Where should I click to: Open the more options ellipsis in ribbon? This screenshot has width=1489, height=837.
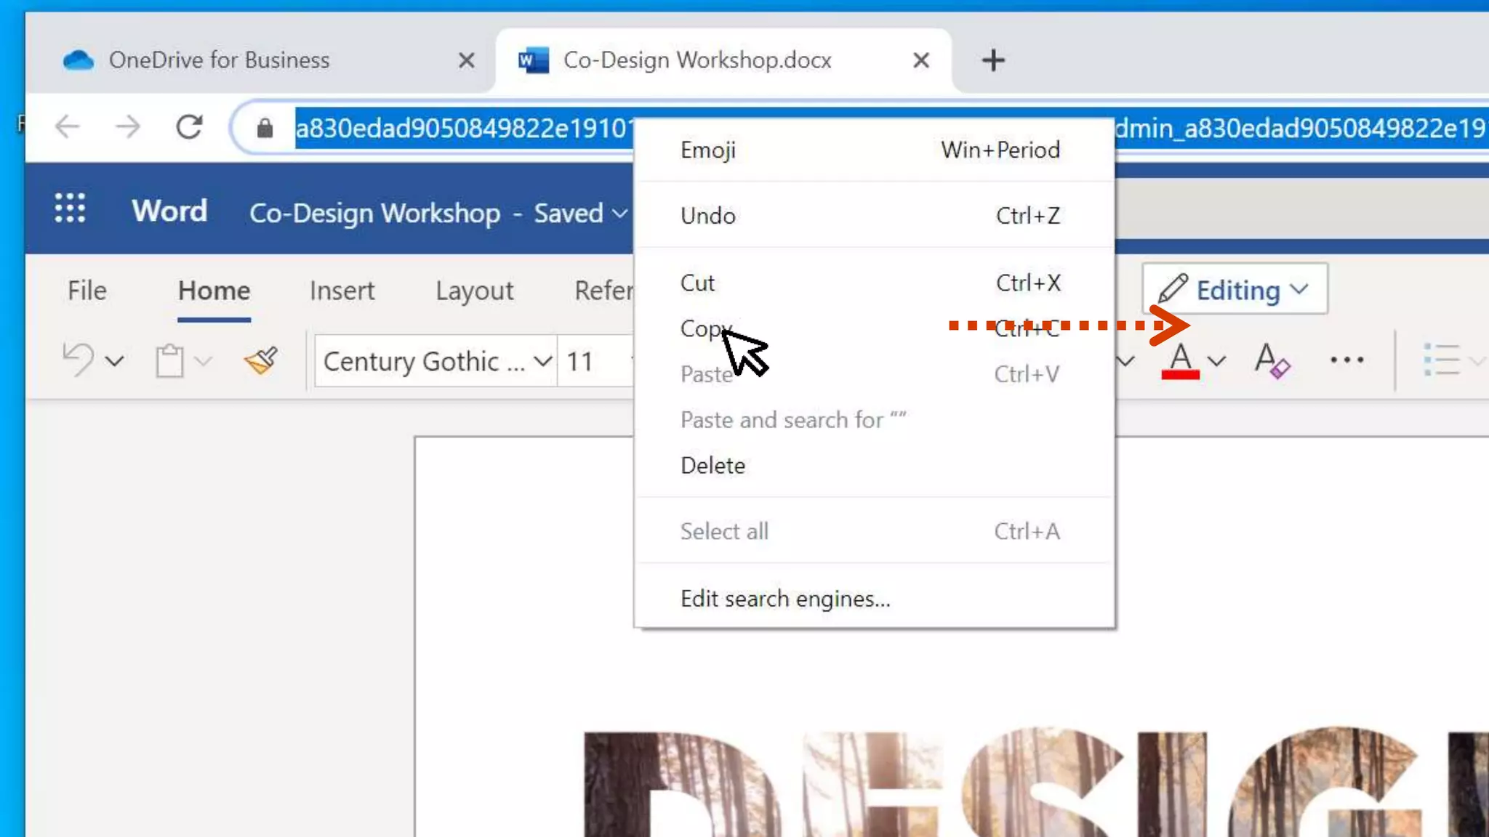(x=1346, y=360)
